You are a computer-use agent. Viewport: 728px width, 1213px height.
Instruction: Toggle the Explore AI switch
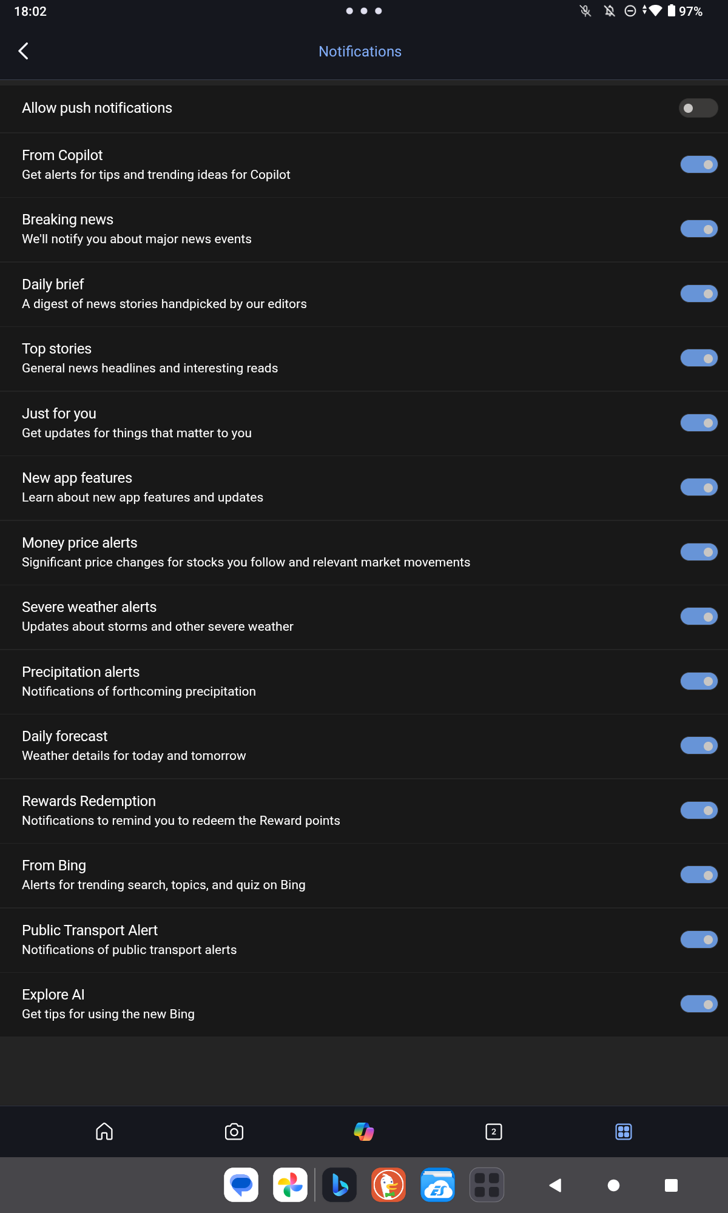[x=699, y=1004]
